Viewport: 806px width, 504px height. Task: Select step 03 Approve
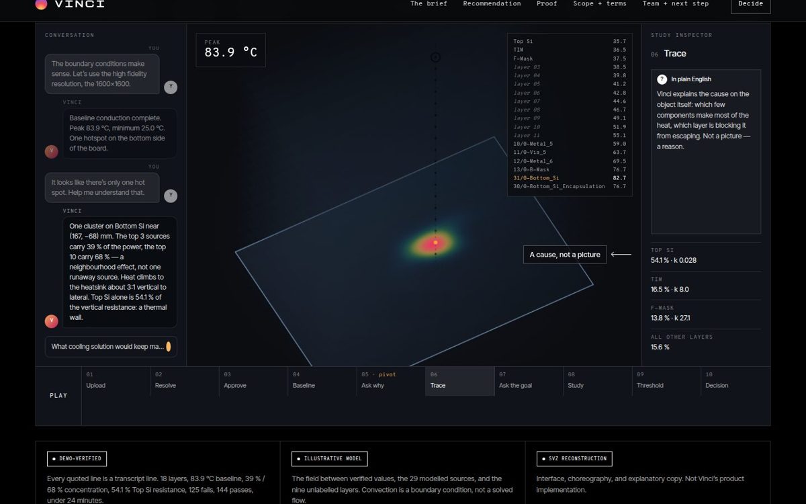[254, 381]
